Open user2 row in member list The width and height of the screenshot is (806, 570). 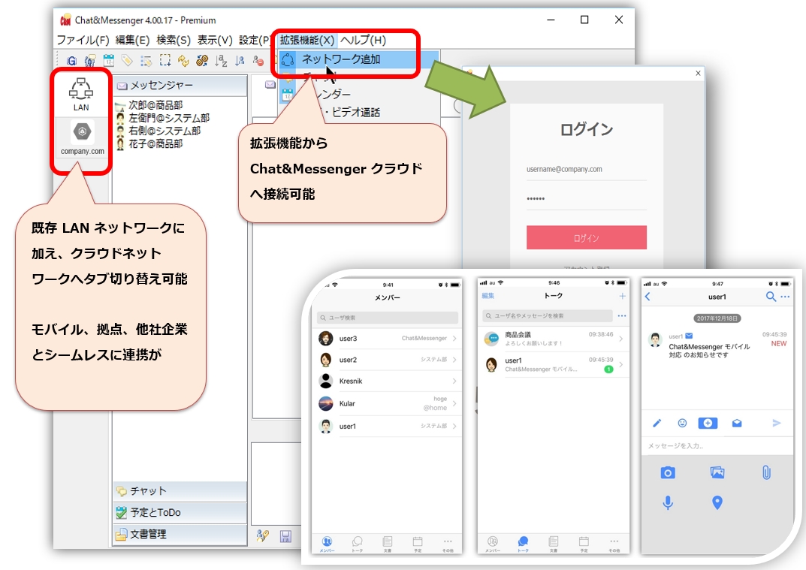coord(388,360)
